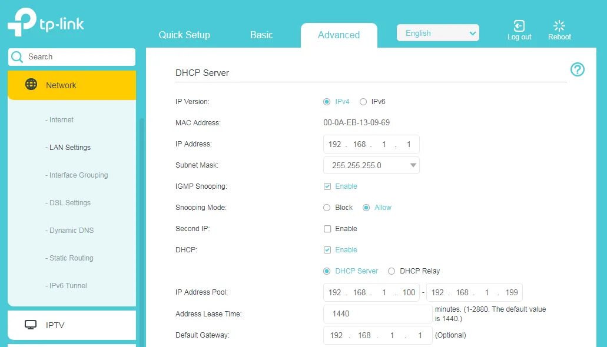Open the Subnet Mask dropdown
Viewport: 607px width, 347px height.
[x=372, y=165]
